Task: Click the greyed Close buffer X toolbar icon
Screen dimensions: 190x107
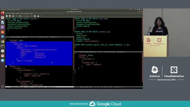Action: click(x=17, y=16)
